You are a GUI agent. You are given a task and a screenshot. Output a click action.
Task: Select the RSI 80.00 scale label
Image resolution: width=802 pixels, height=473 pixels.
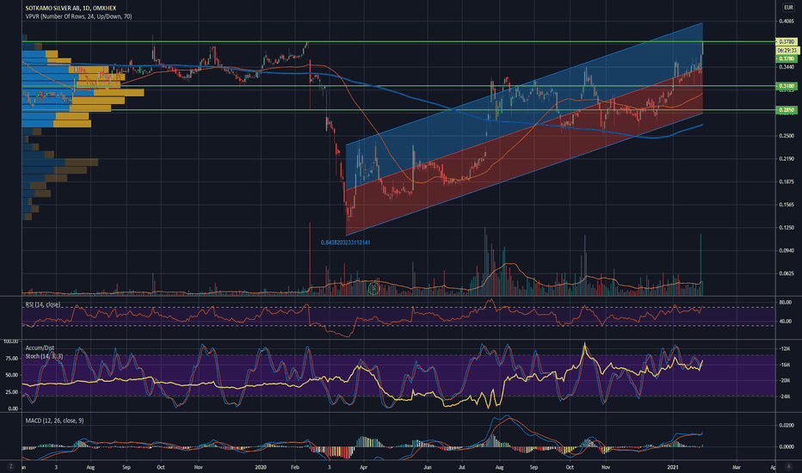tap(785, 302)
